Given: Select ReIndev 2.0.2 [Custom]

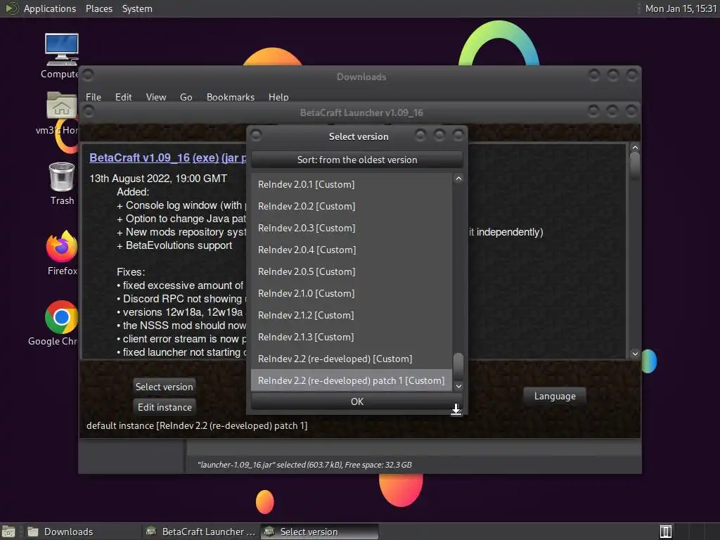Looking at the screenshot, I should click(x=352, y=206).
